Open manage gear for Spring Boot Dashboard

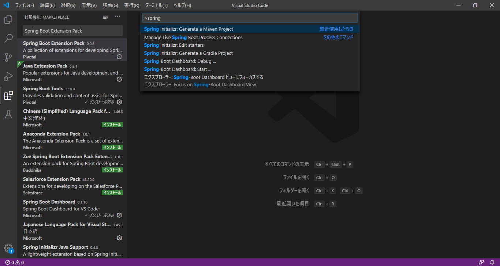(119, 215)
